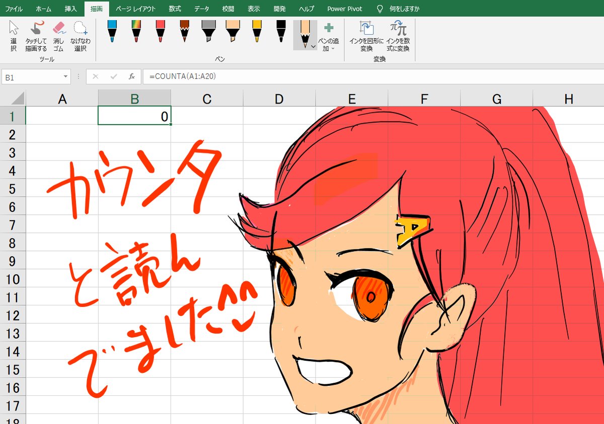Screen dimensions: 604x424
Task: Expand the Name Box dropdown arrow
Action: pos(66,77)
